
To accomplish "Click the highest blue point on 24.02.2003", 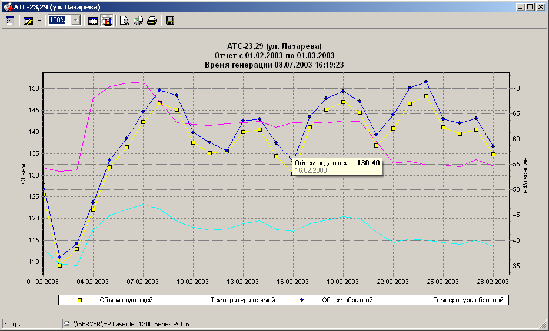I will 426,82.
